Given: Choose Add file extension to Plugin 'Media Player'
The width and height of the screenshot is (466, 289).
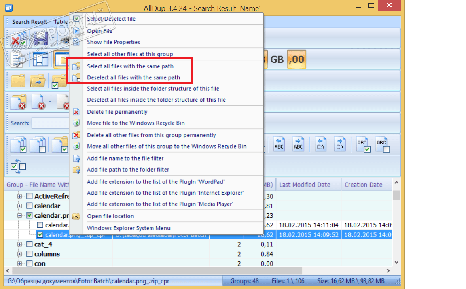Looking at the screenshot, I should click(160, 204).
